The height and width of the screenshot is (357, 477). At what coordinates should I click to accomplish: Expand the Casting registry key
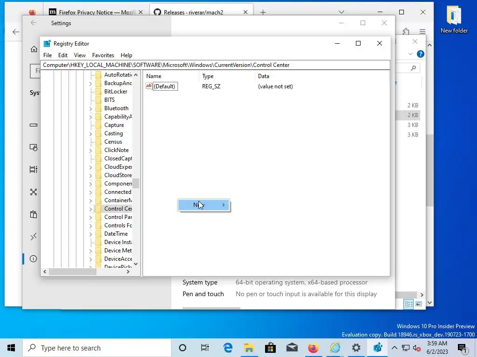click(x=91, y=133)
